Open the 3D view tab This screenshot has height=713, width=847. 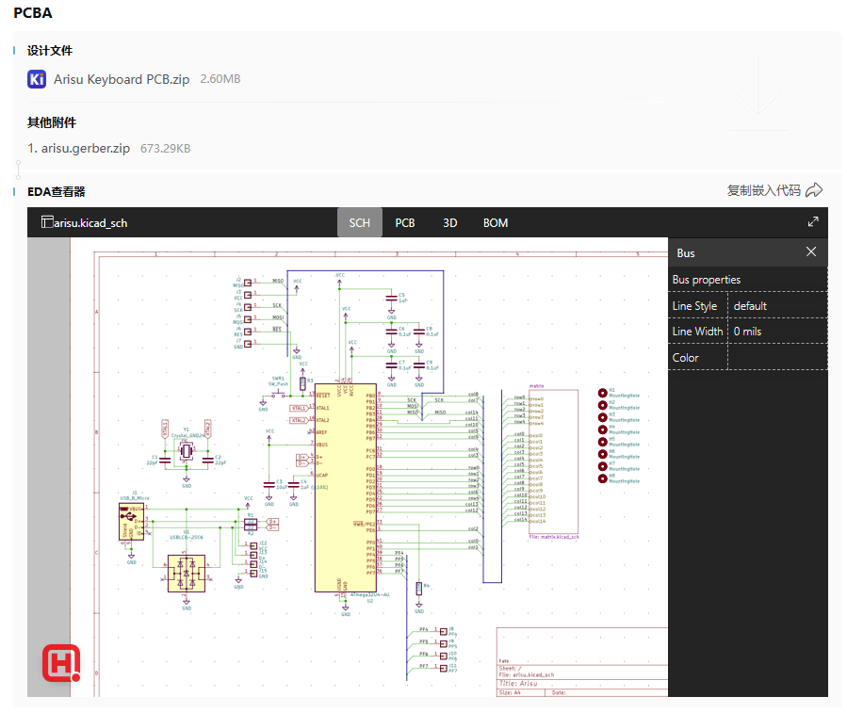coord(450,223)
